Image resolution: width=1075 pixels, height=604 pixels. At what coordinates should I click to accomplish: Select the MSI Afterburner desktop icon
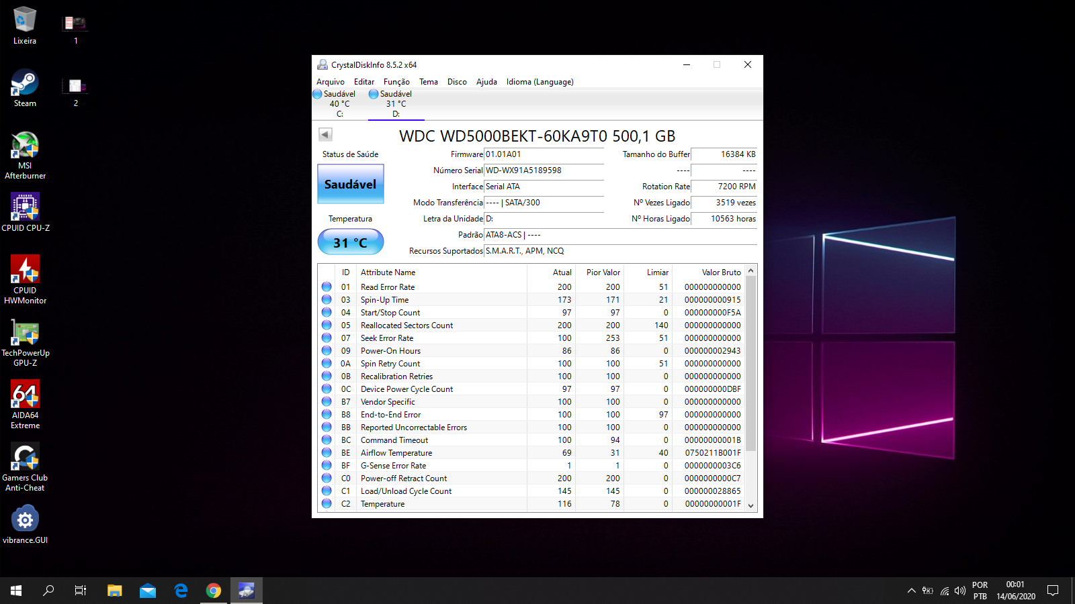(x=25, y=156)
